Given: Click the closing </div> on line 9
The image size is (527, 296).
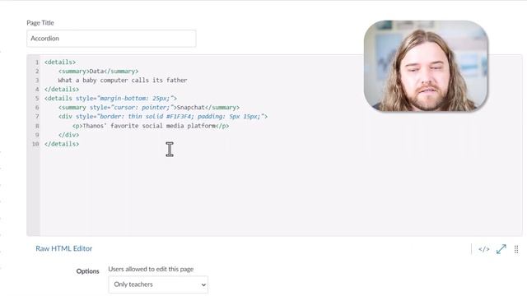Looking at the screenshot, I should click(x=68, y=135).
